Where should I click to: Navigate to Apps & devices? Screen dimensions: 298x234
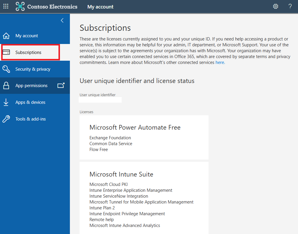pyautogui.click(x=35, y=102)
